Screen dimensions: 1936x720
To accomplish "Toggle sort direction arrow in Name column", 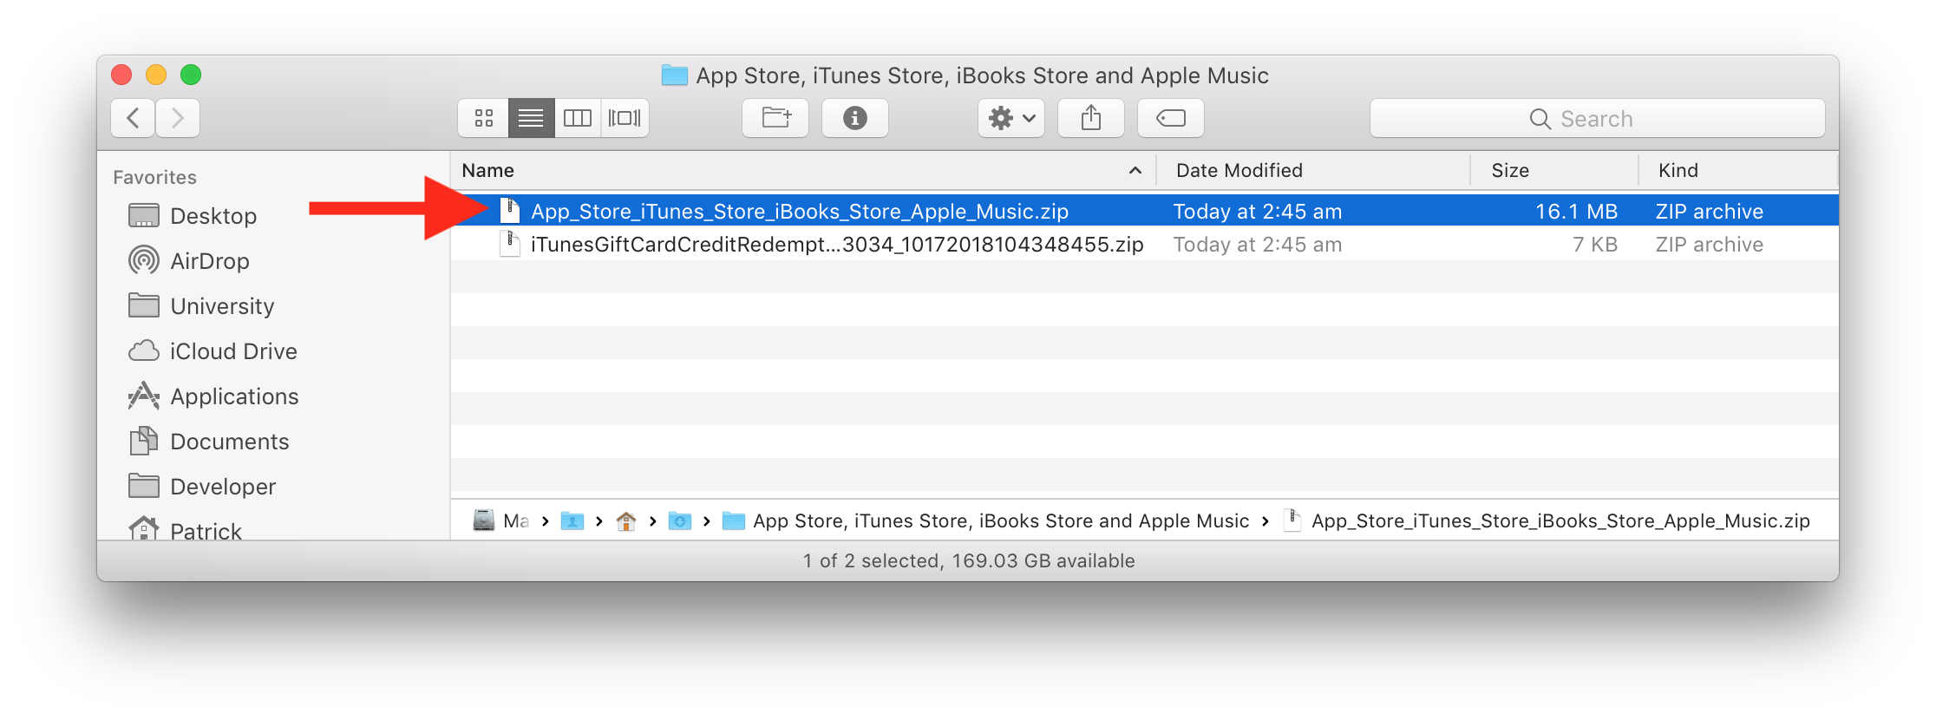I will pyautogui.click(x=1135, y=171).
